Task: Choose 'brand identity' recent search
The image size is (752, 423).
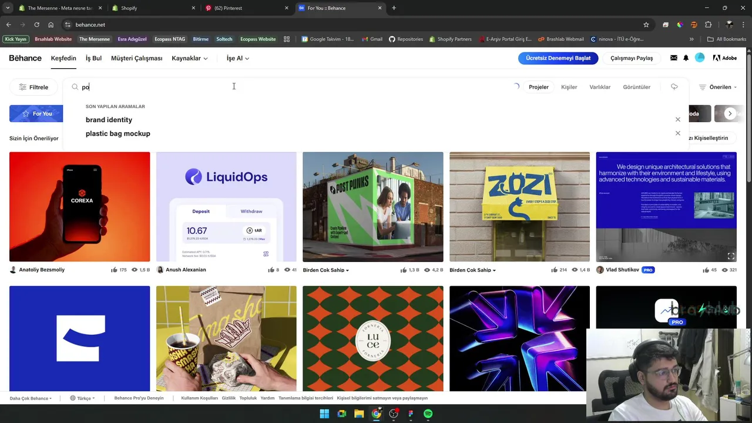Action: click(x=109, y=120)
